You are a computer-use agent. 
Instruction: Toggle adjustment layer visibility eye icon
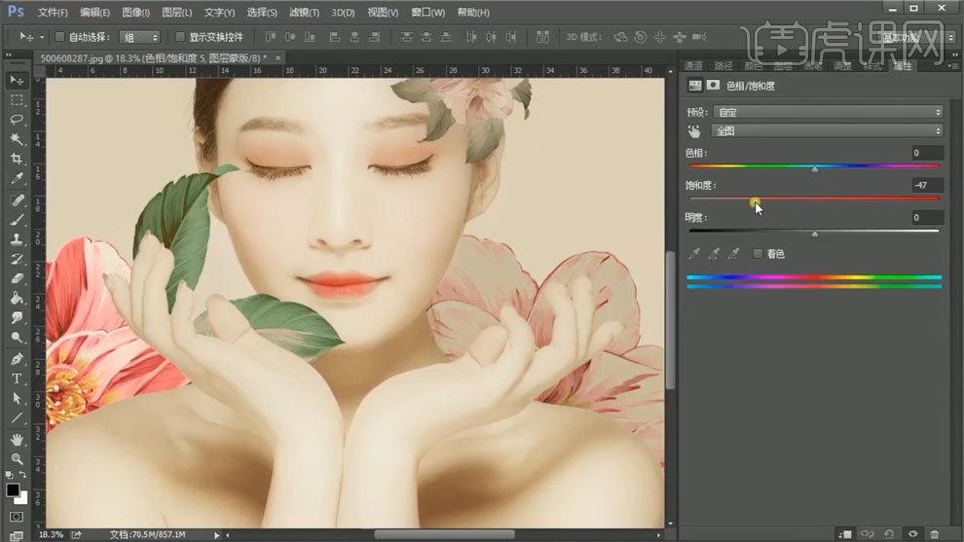912,533
